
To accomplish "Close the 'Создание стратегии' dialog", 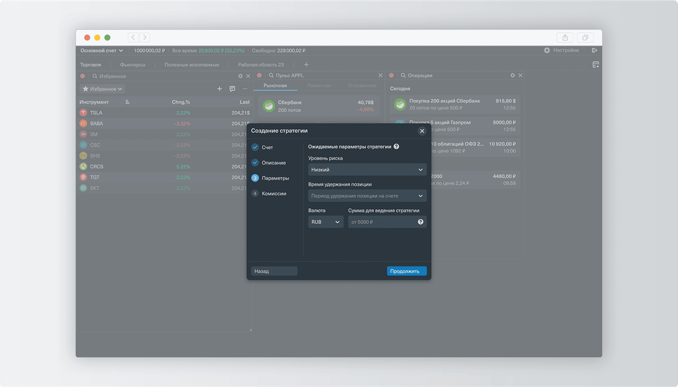I will tap(422, 131).
